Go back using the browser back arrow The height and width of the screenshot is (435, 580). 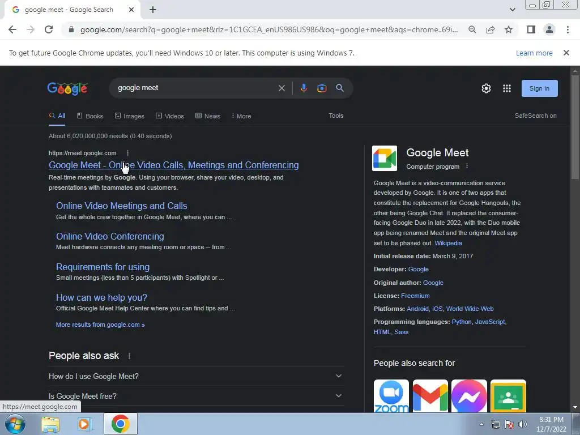(12, 29)
